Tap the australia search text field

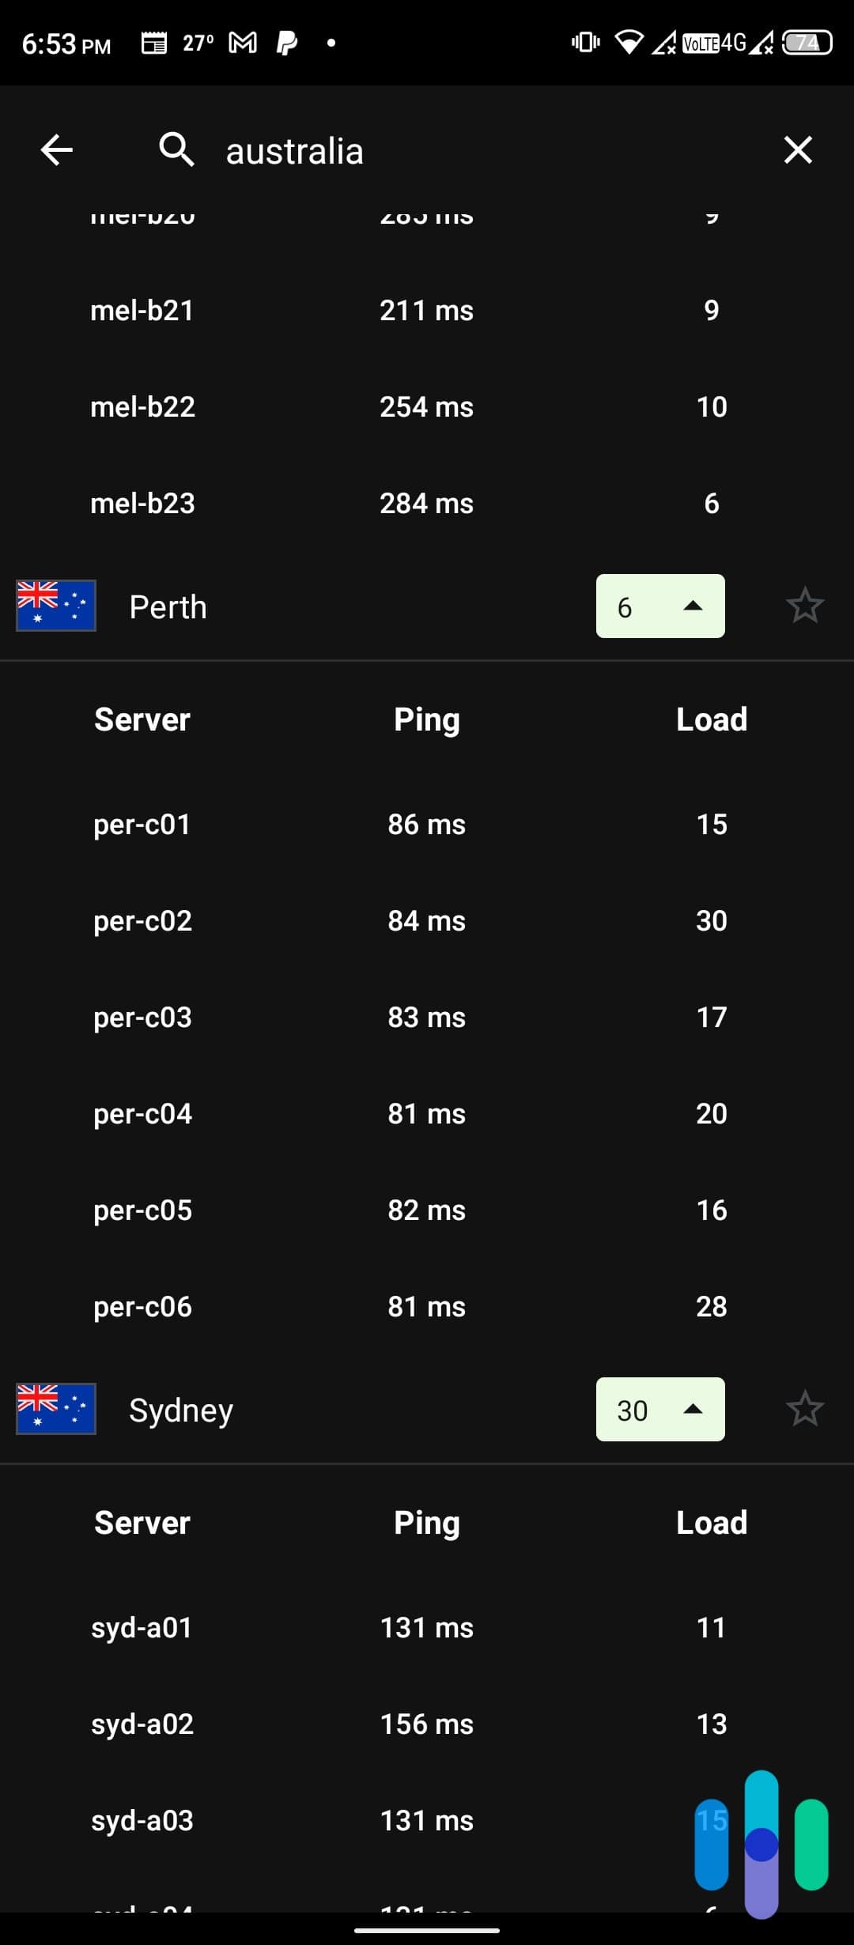click(x=295, y=150)
